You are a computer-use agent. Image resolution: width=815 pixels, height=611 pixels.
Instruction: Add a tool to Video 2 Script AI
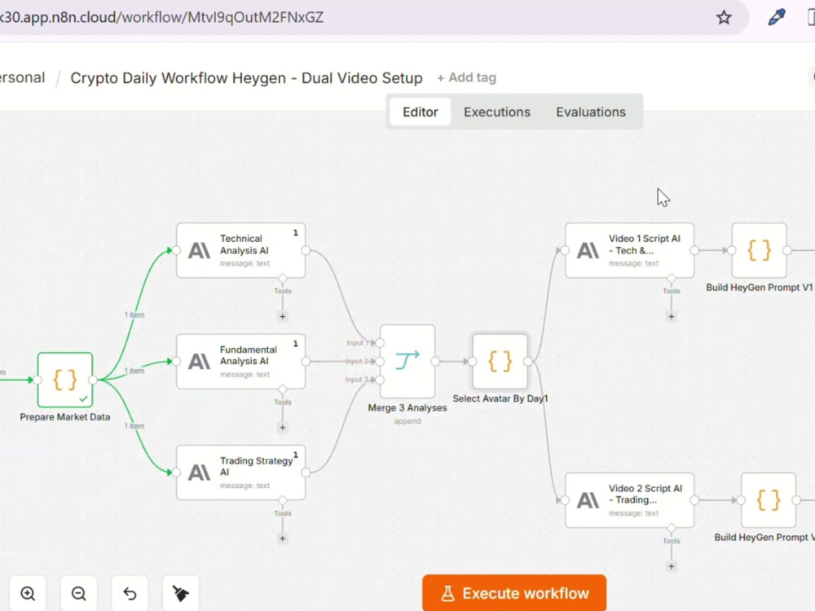pyautogui.click(x=671, y=566)
